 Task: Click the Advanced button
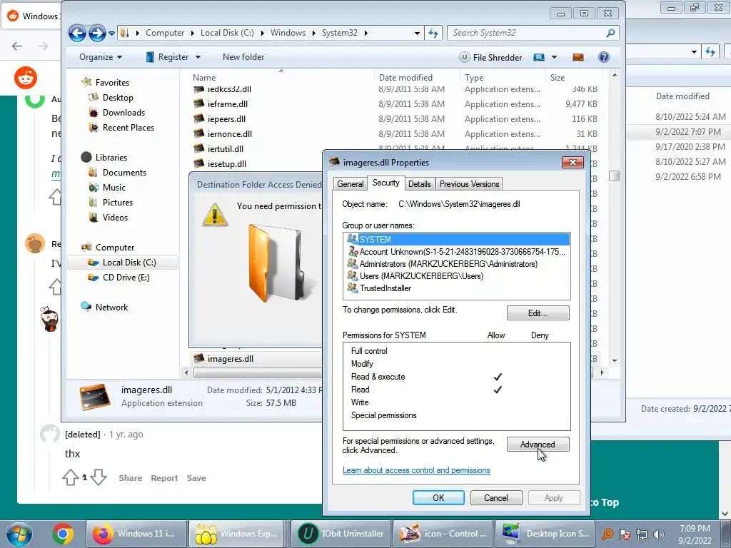pyautogui.click(x=538, y=445)
